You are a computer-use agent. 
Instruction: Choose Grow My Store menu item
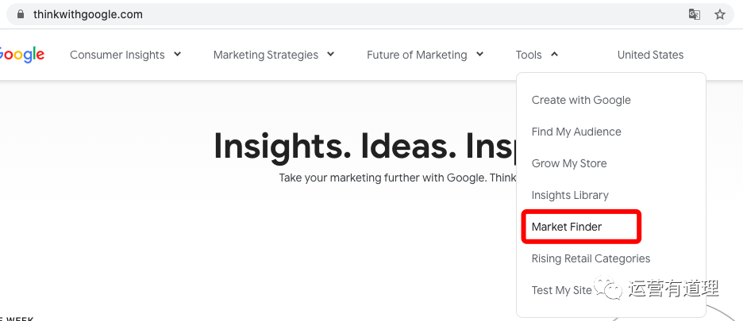569,163
